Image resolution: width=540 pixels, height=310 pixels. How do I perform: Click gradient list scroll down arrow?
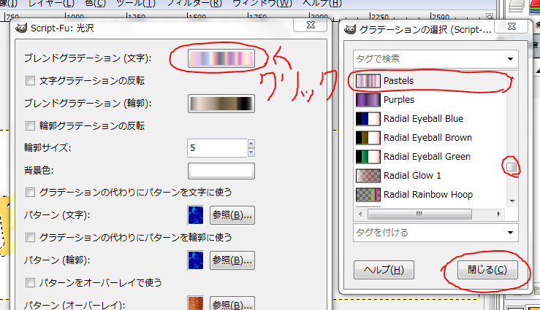point(512,201)
